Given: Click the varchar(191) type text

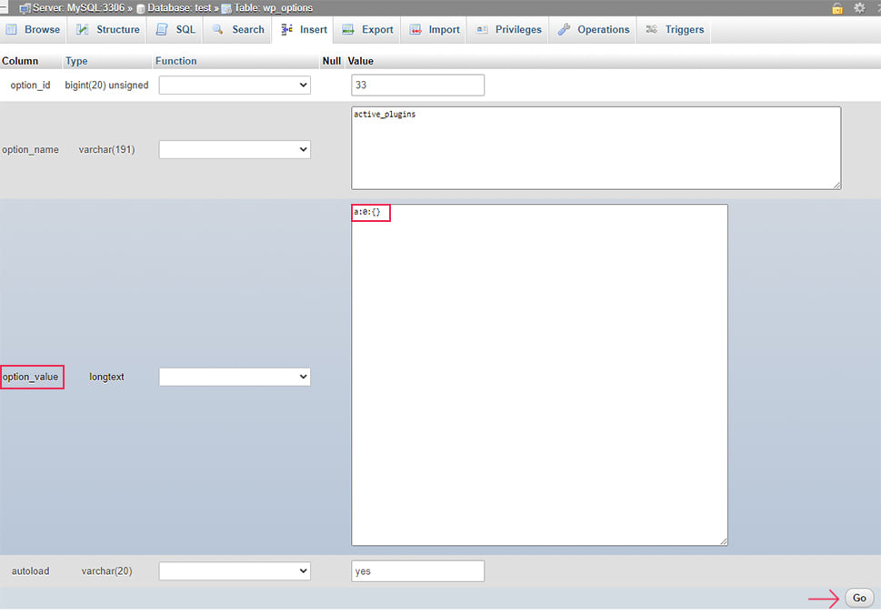Looking at the screenshot, I should [x=106, y=149].
